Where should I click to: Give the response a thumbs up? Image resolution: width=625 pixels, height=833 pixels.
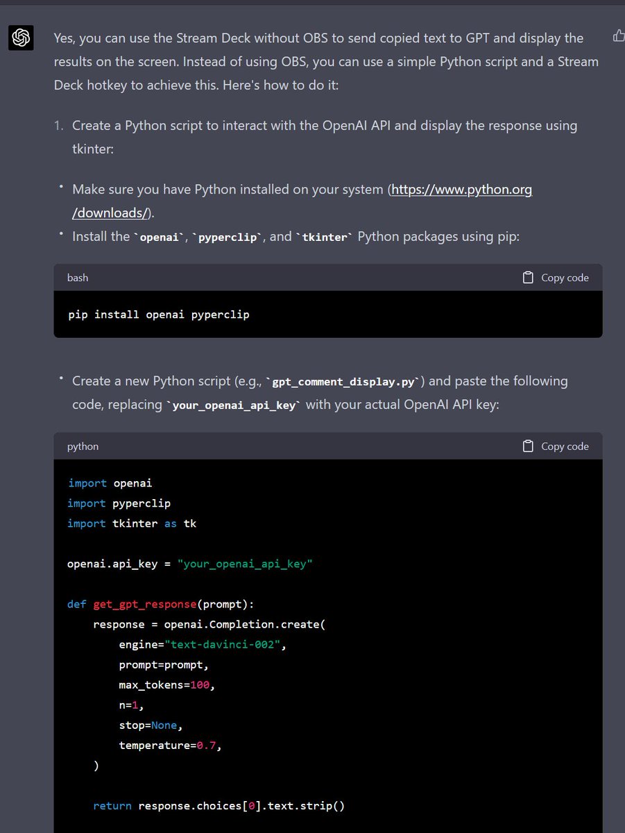pyautogui.click(x=618, y=35)
